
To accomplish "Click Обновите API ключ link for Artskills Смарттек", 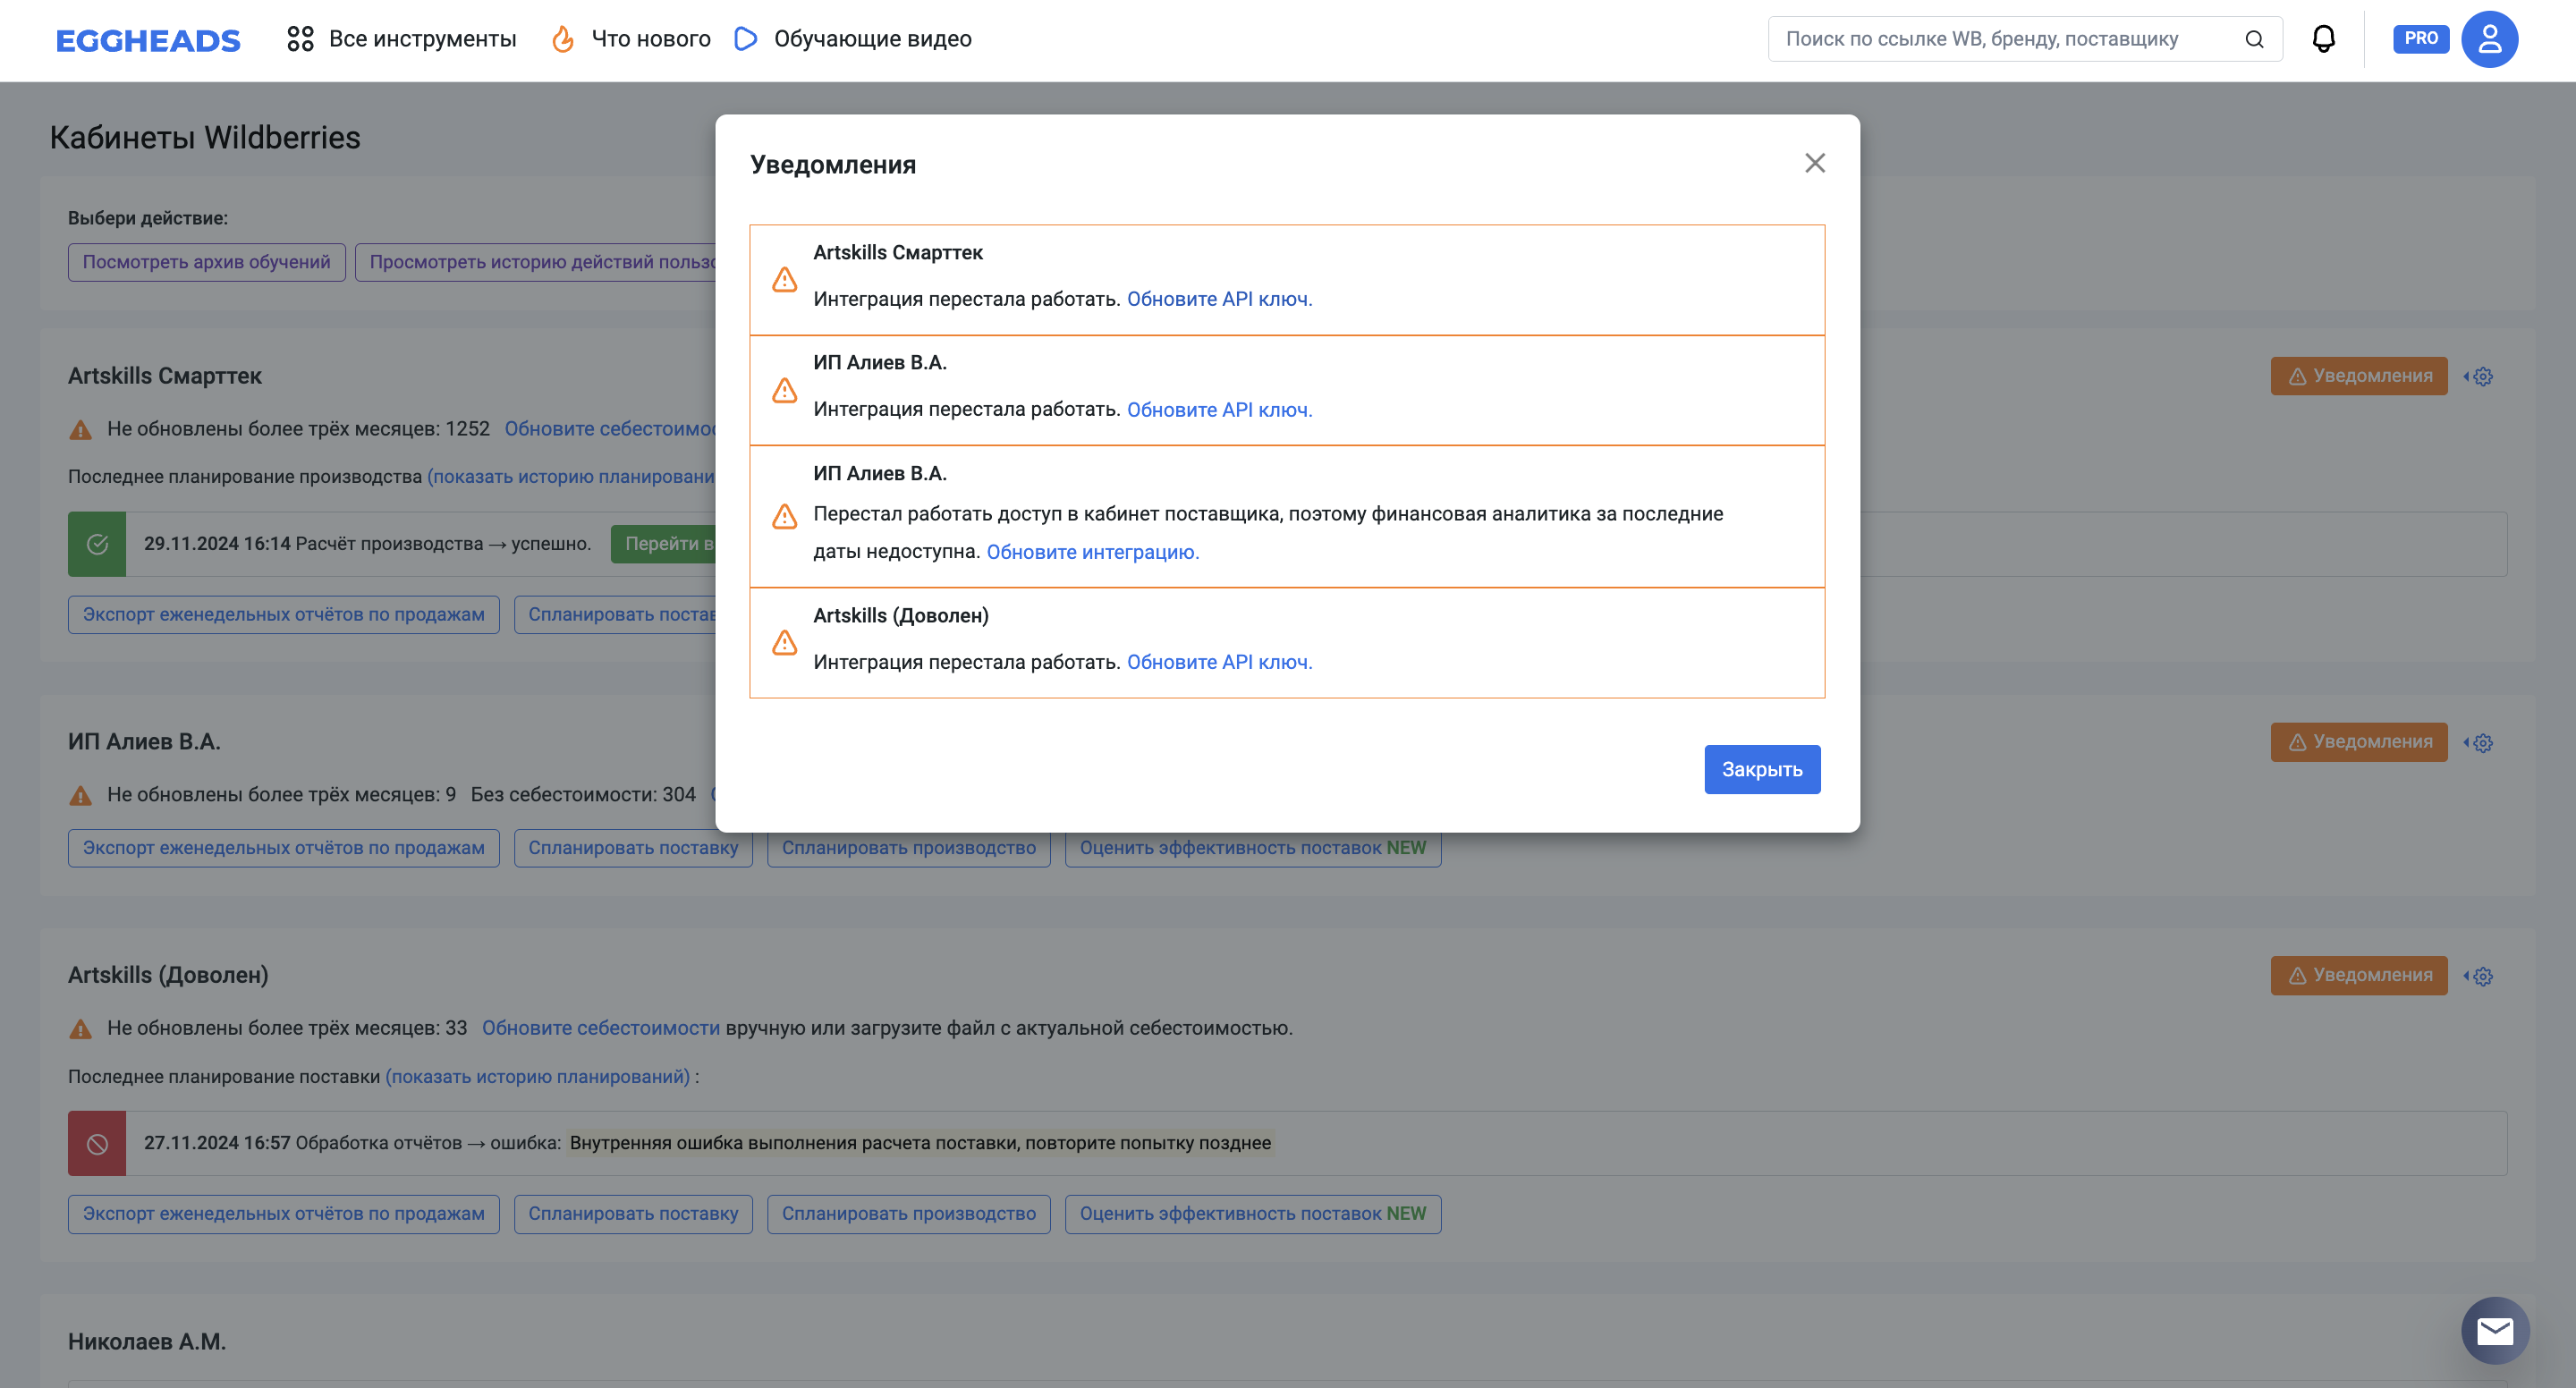I will (1219, 299).
